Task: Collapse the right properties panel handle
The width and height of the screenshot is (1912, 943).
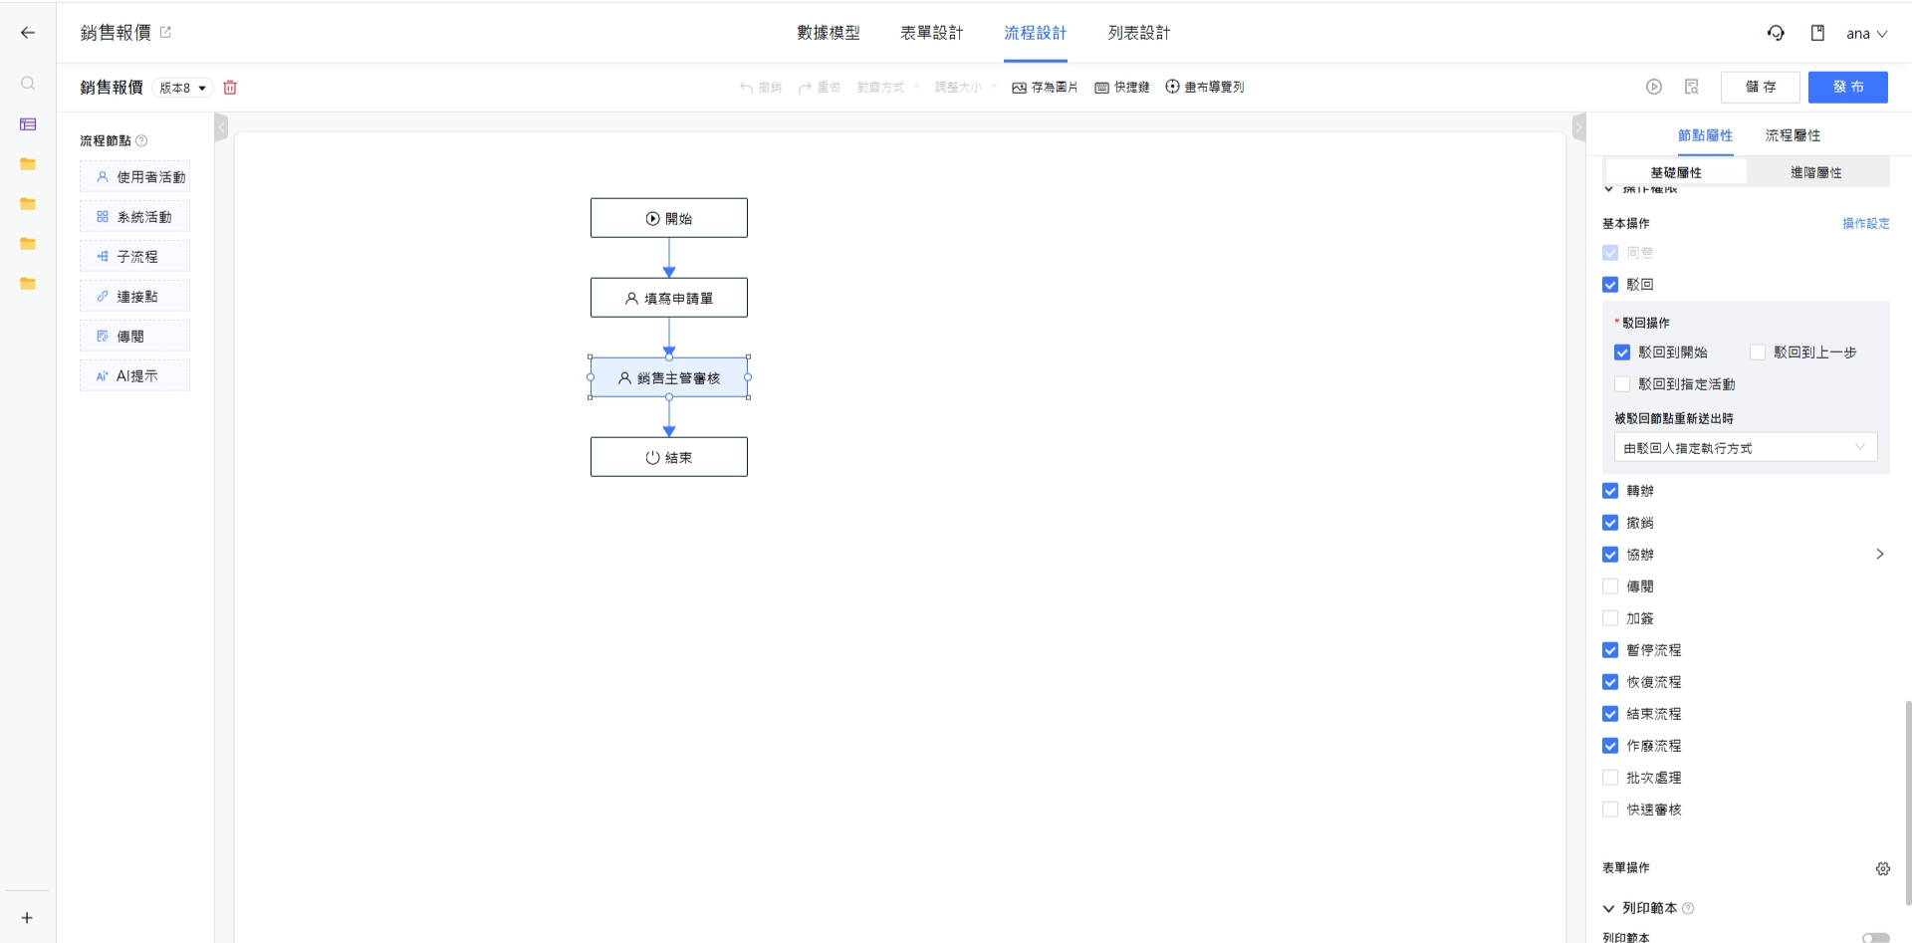Action: point(1578,126)
